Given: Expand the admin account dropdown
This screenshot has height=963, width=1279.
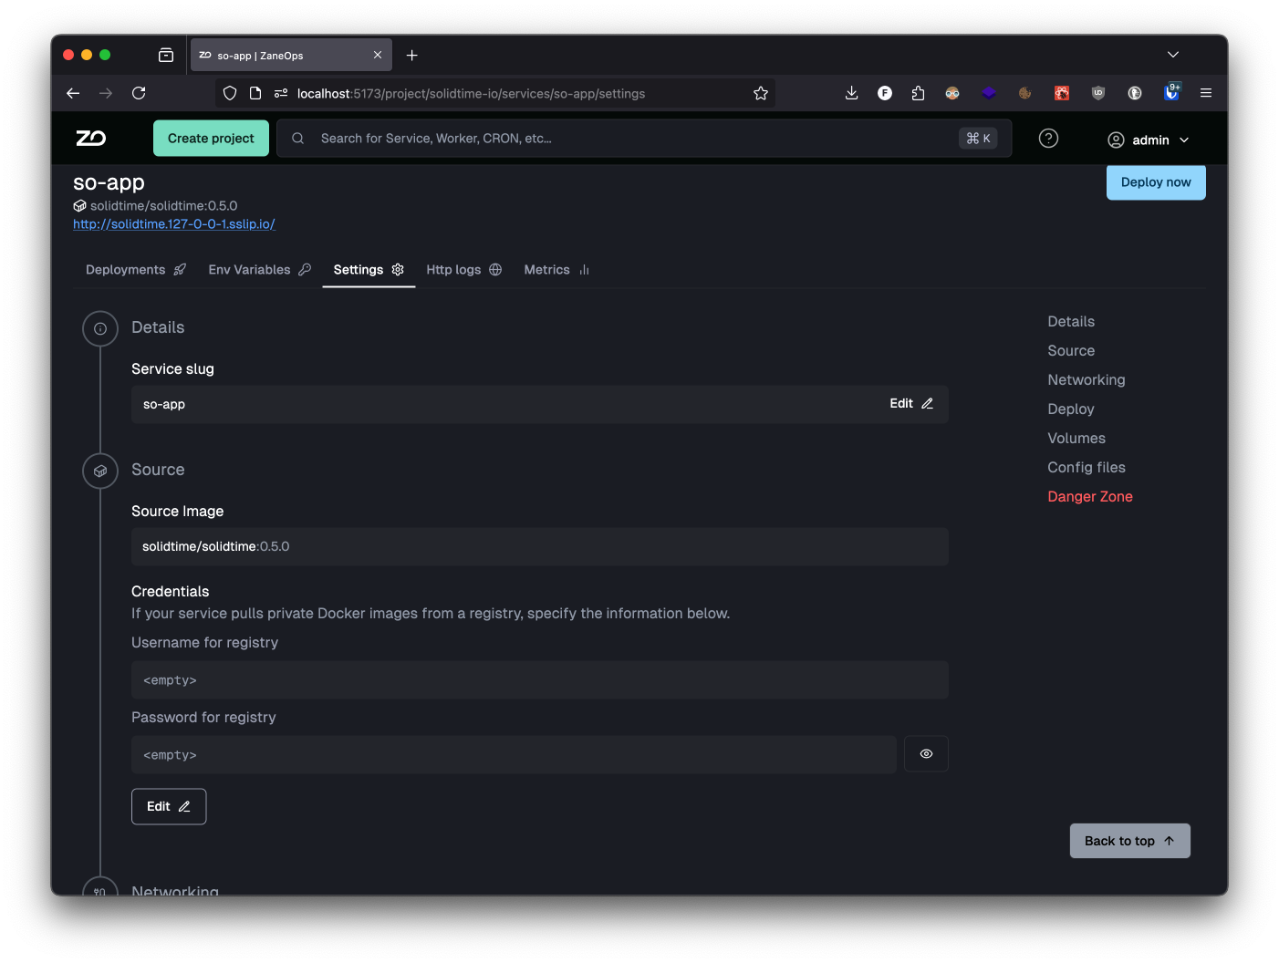Looking at the screenshot, I should click(x=1184, y=140).
